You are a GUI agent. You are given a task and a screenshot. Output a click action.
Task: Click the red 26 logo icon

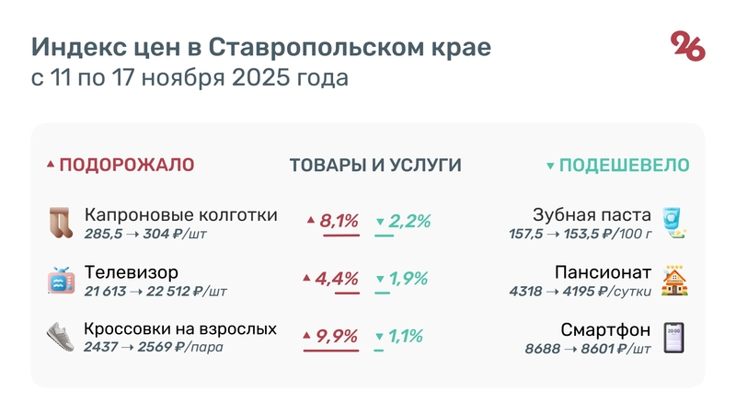pos(687,46)
